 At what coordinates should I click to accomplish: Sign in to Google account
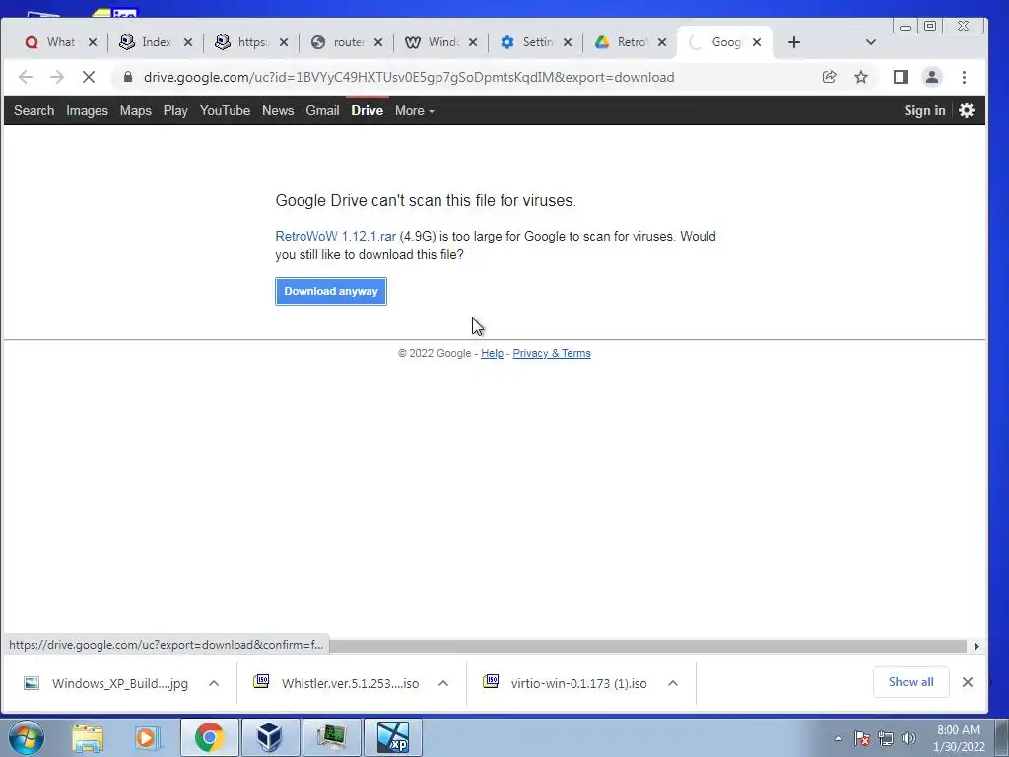tap(924, 110)
